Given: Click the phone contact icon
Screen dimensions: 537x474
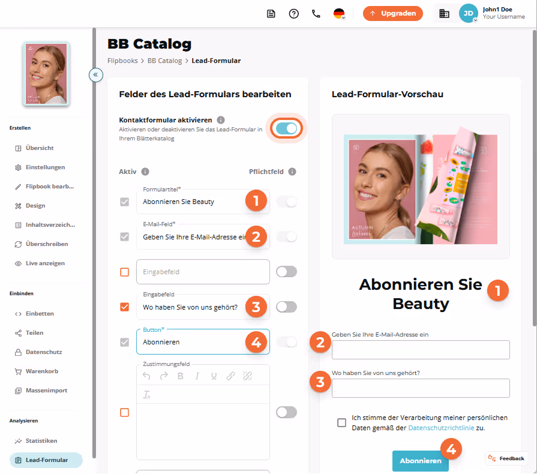Looking at the screenshot, I should [x=316, y=14].
